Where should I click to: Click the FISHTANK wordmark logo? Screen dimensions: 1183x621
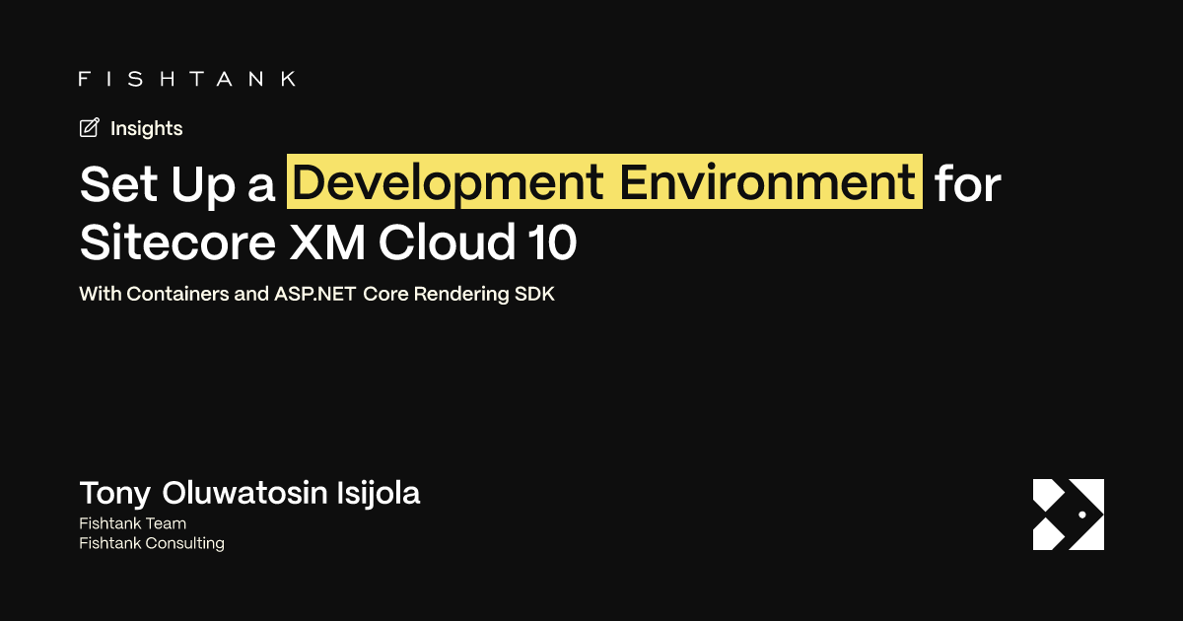click(187, 79)
